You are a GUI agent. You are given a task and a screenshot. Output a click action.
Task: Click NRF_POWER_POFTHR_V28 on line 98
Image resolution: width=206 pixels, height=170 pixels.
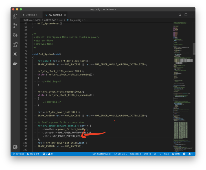pos(66,136)
